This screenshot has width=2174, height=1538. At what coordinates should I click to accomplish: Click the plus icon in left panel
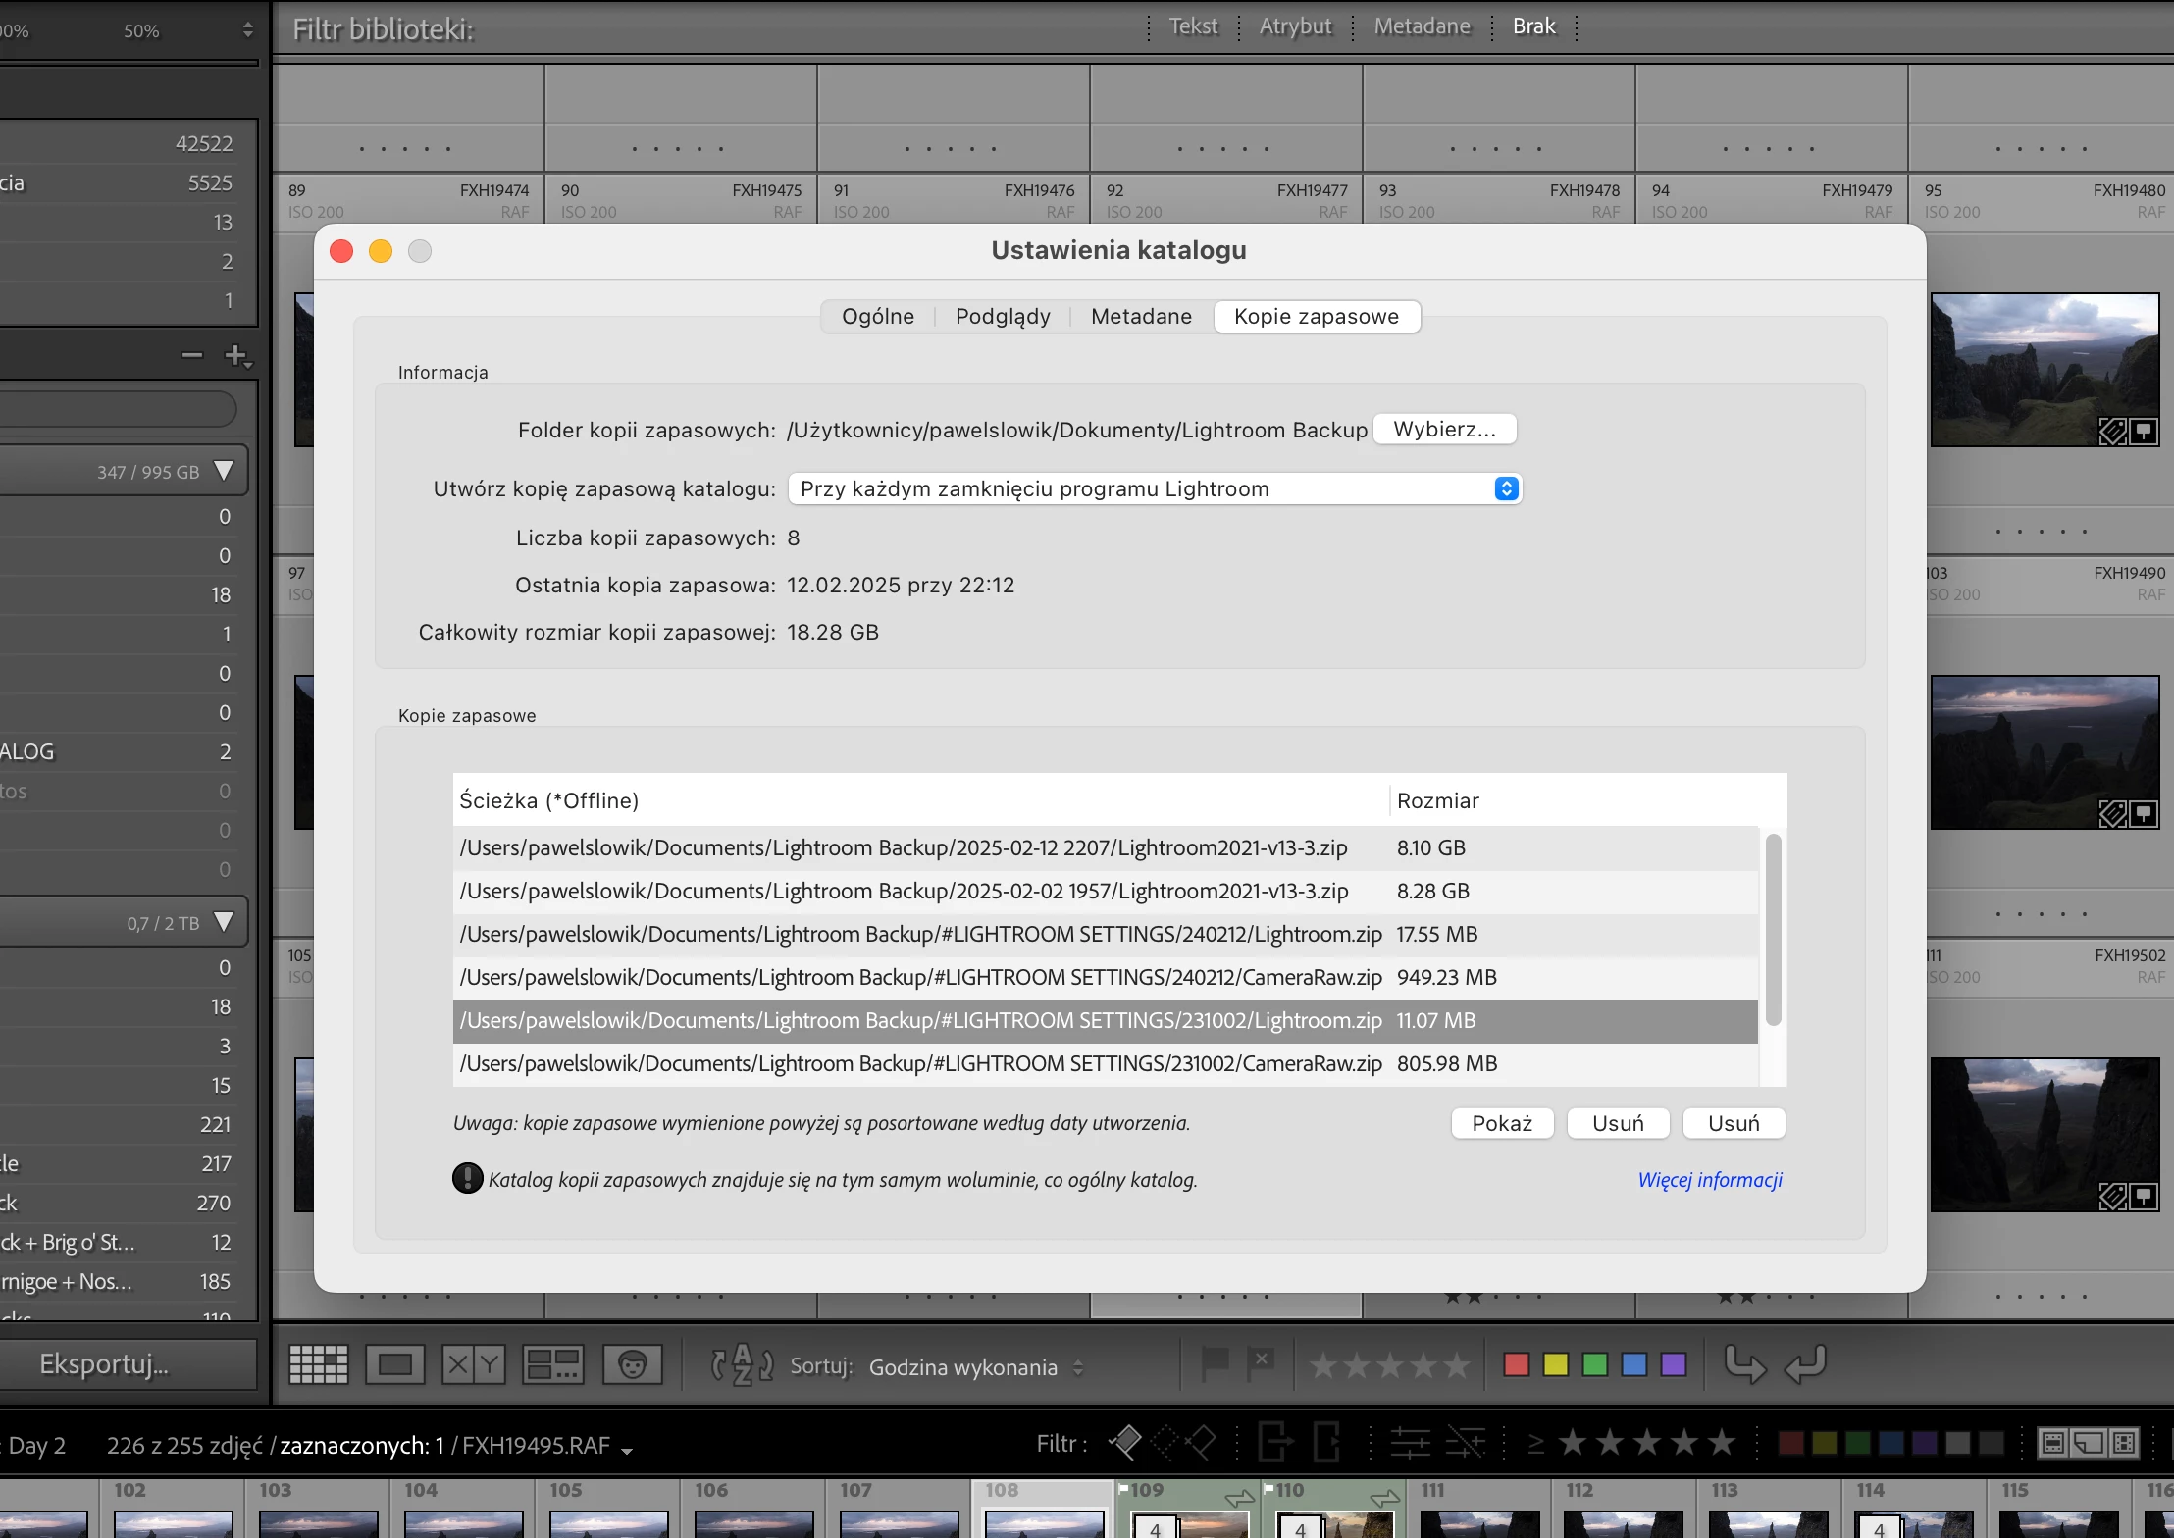pos(236,355)
